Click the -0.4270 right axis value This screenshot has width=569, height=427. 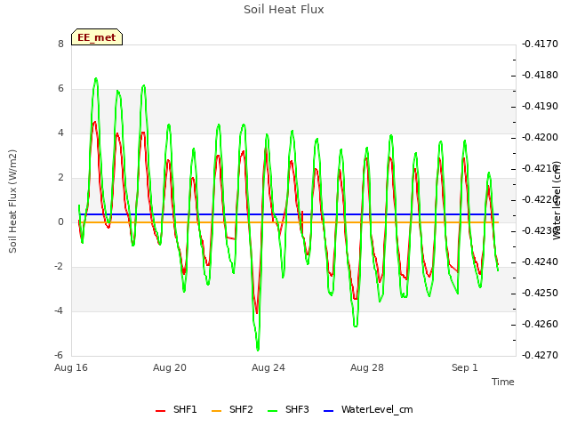click(540, 356)
